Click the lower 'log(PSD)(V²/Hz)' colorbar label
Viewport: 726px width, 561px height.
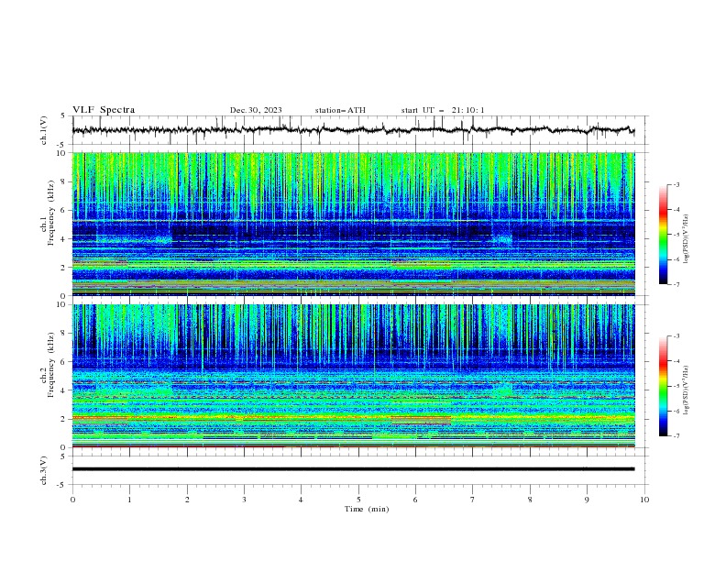pyautogui.click(x=686, y=390)
